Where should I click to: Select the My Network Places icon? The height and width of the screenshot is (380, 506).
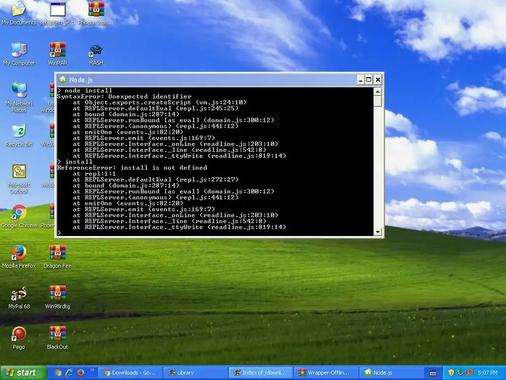coord(19,97)
